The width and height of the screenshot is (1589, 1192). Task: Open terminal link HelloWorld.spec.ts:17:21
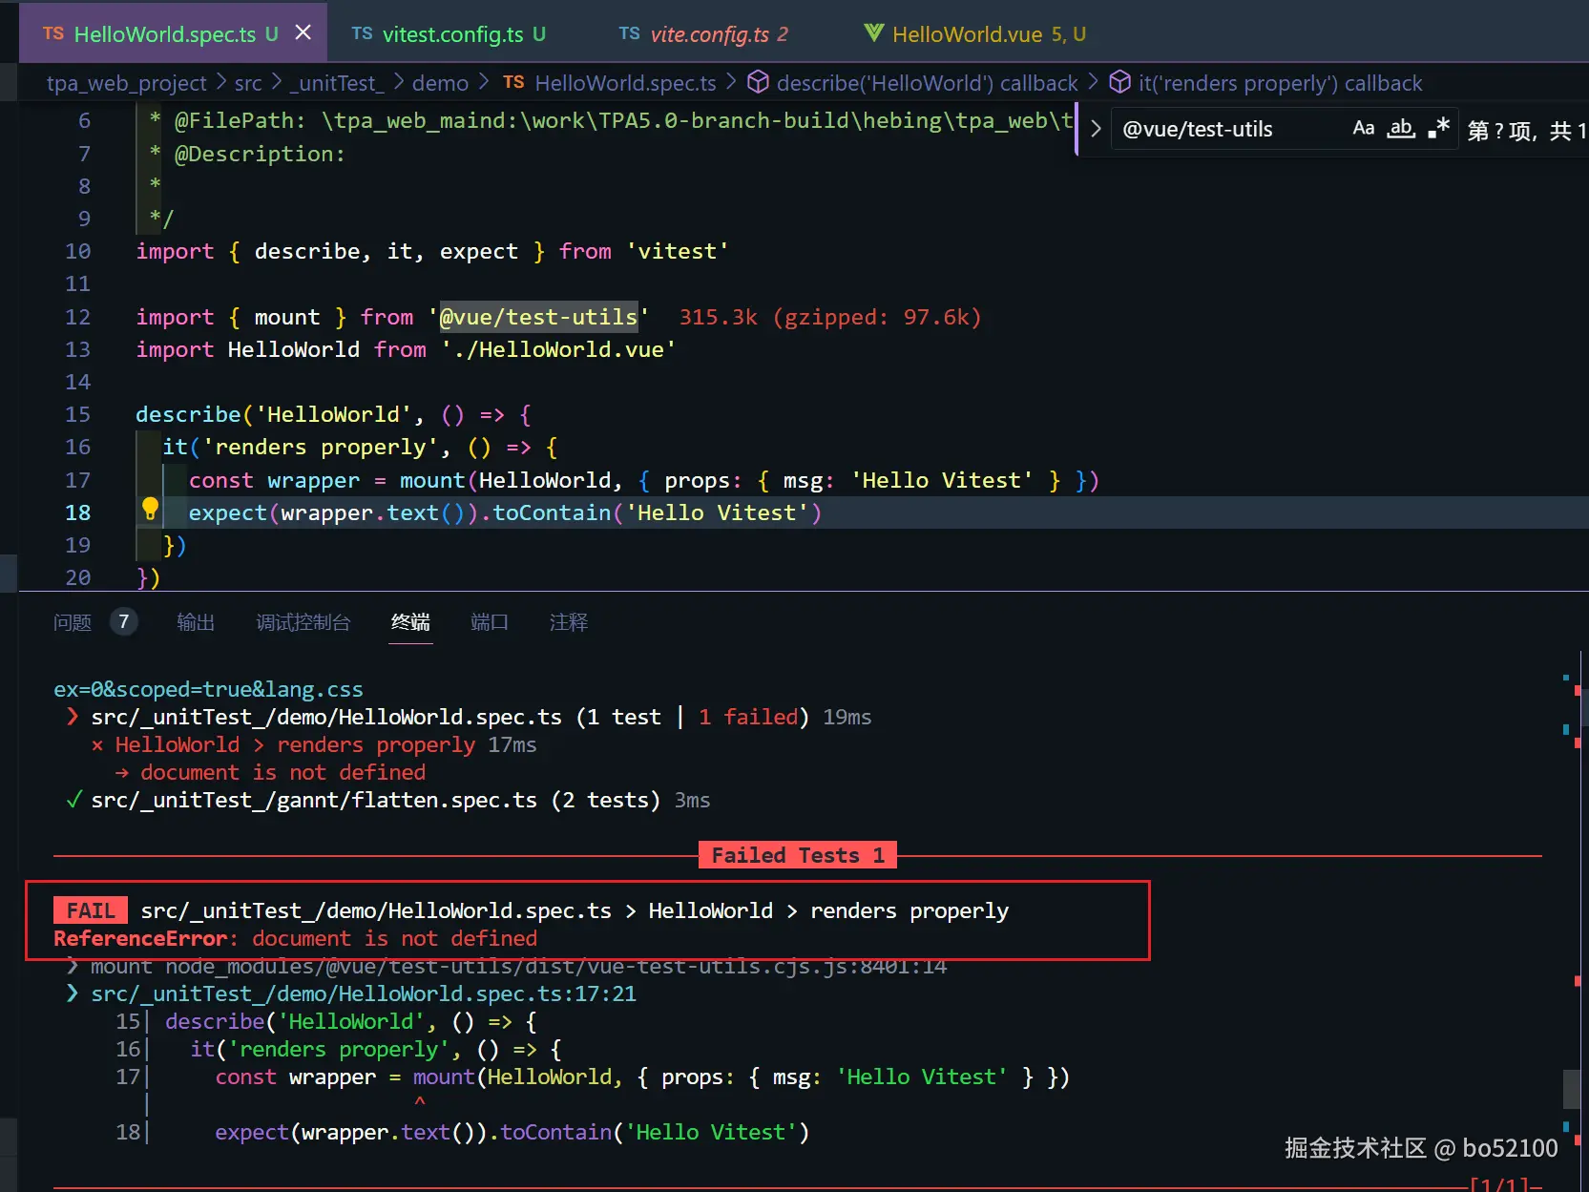pyautogui.click(x=363, y=993)
